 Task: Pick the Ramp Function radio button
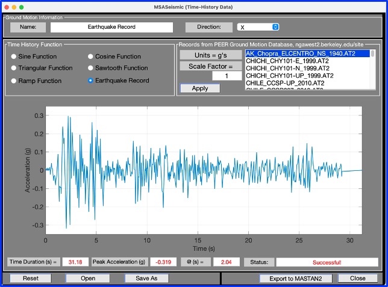pyautogui.click(x=14, y=80)
